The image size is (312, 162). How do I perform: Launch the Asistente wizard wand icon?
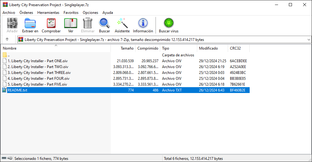click(122, 23)
